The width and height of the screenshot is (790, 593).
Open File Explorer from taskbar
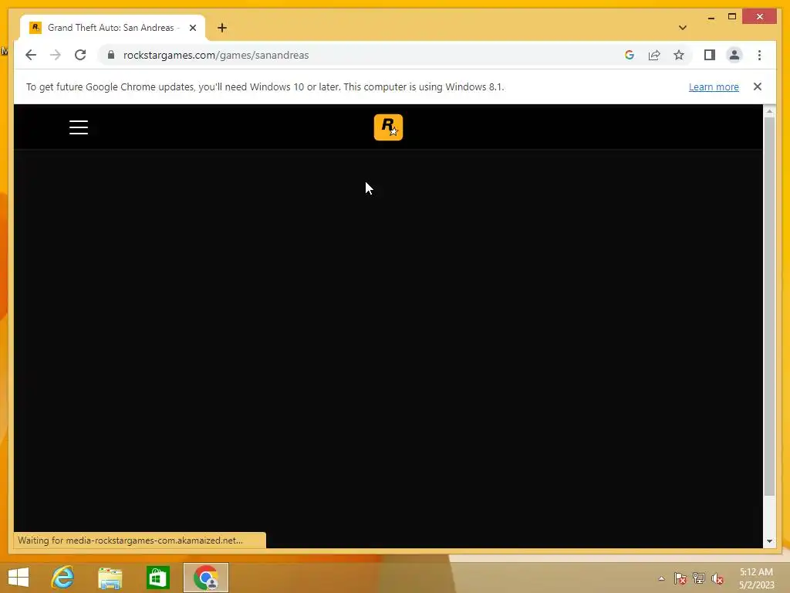pyautogui.click(x=110, y=578)
